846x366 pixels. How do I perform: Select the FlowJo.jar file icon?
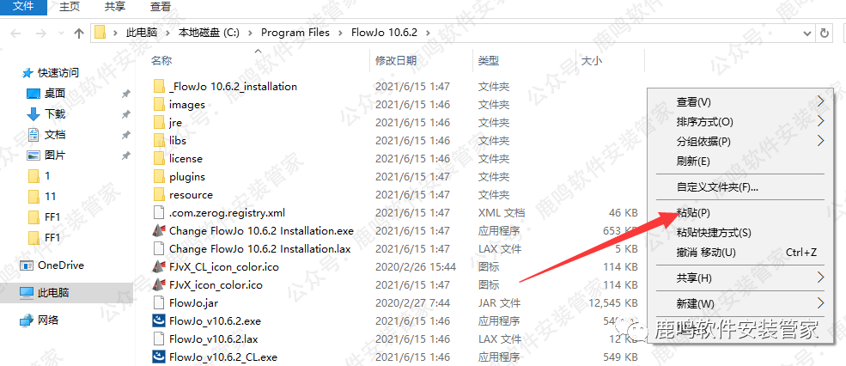coord(158,302)
